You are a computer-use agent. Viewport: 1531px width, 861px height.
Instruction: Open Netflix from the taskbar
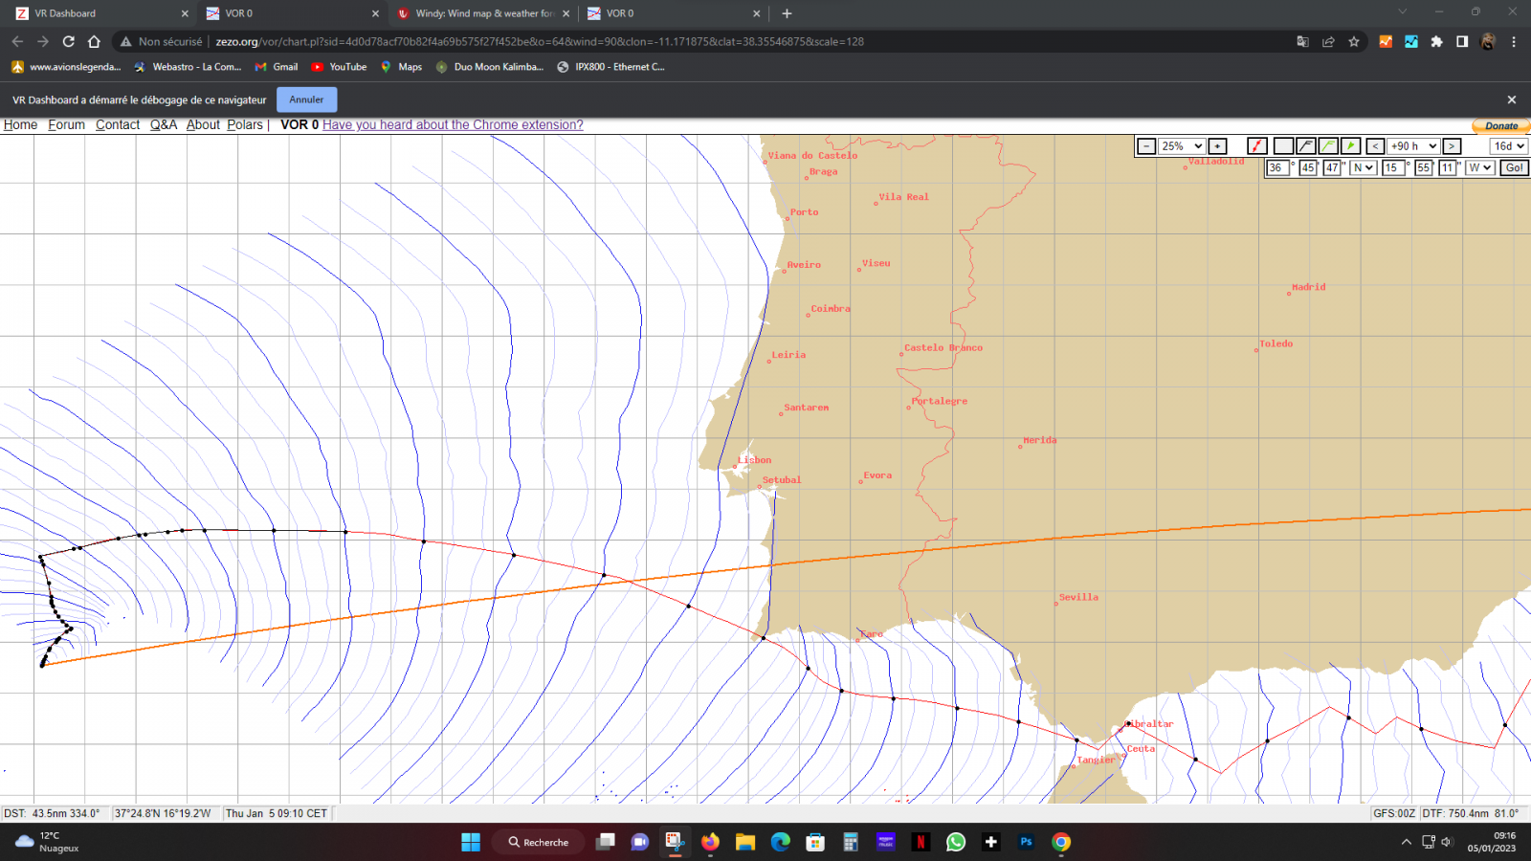[x=921, y=842]
